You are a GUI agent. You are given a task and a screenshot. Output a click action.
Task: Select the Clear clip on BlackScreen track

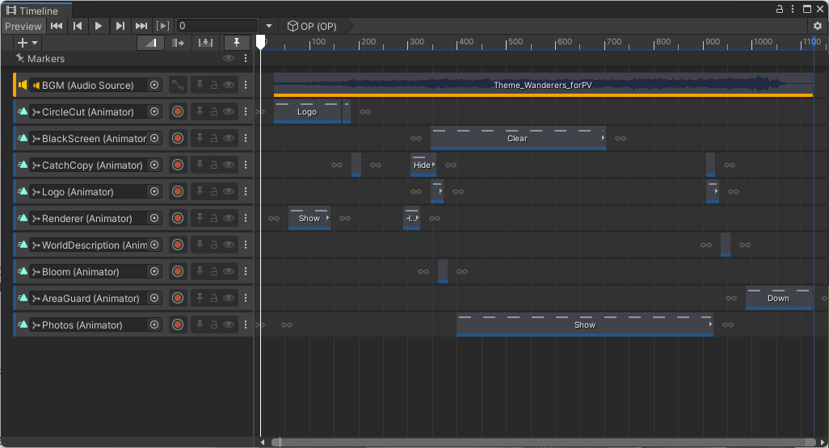(518, 138)
